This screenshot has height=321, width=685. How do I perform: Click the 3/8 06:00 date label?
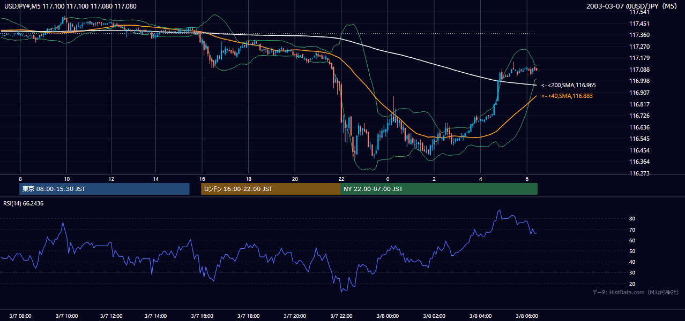[x=527, y=316]
